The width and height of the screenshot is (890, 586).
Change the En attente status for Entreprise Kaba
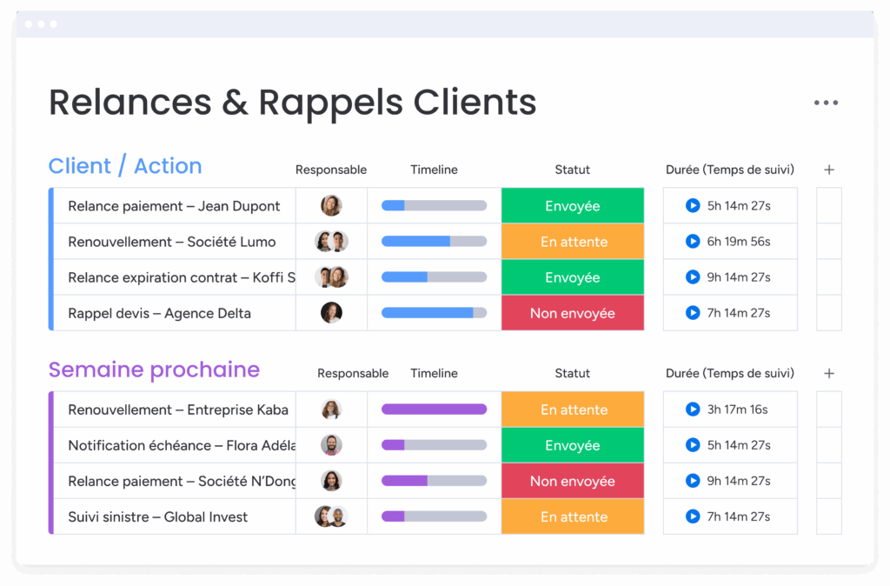tap(572, 410)
